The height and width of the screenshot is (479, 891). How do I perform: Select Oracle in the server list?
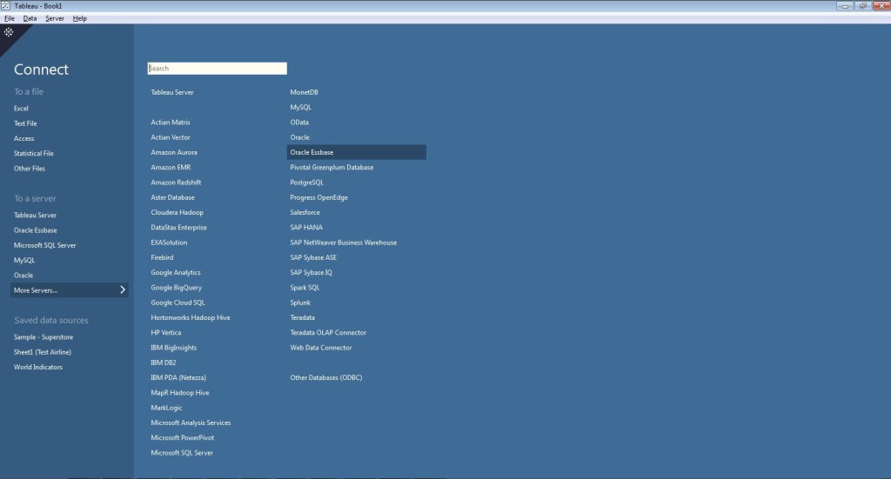point(299,137)
